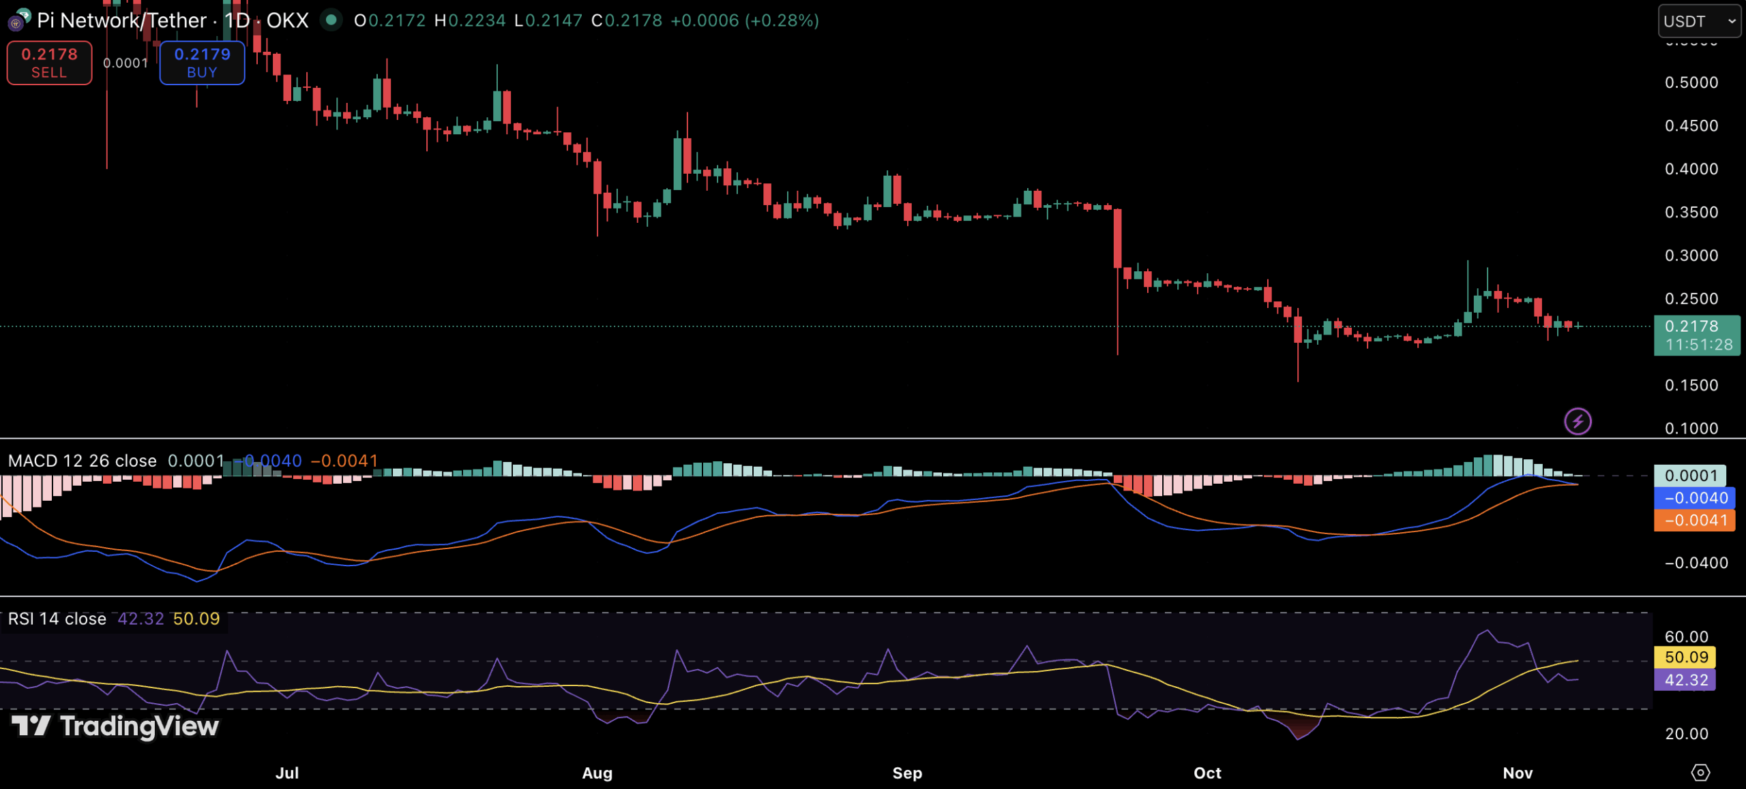Click the orange -0.0041 signal axis tag

1694,521
